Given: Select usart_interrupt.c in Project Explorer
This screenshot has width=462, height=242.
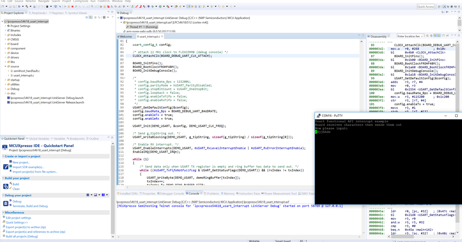Looking at the screenshot, I should (x=24, y=75).
